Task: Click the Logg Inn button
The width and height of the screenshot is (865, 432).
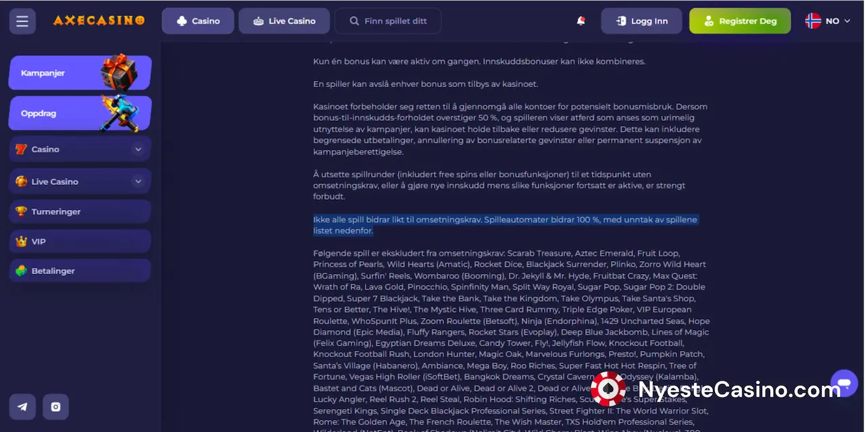Action: pos(642,21)
